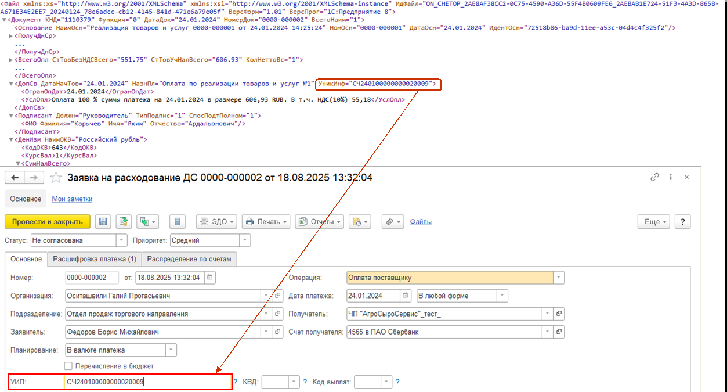727x392 pixels.
Task: Switch to Расшифровка платежа (1) tab
Action: tap(93, 259)
